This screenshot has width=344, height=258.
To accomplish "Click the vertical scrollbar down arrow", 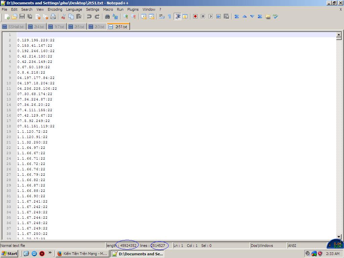I will (x=339, y=237).
